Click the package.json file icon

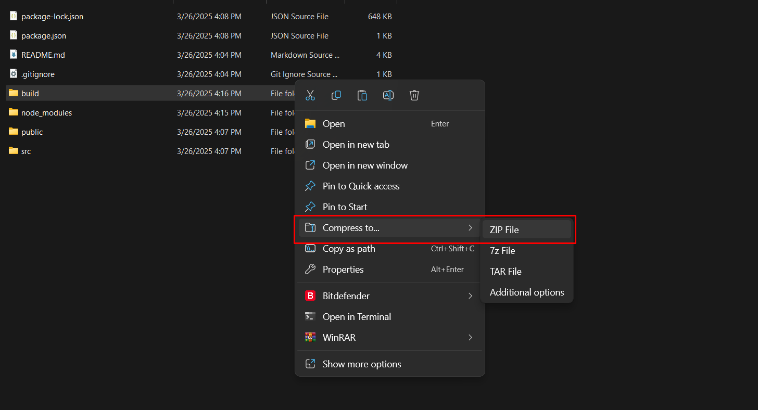pyautogui.click(x=14, y=35)
